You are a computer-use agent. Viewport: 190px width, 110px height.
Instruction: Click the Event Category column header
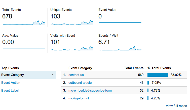[80, 68]
